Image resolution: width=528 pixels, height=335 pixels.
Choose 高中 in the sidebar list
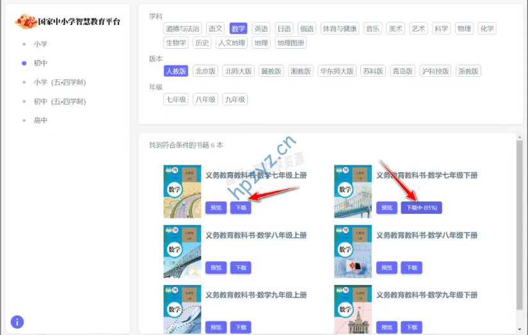(x=24, y=120)
